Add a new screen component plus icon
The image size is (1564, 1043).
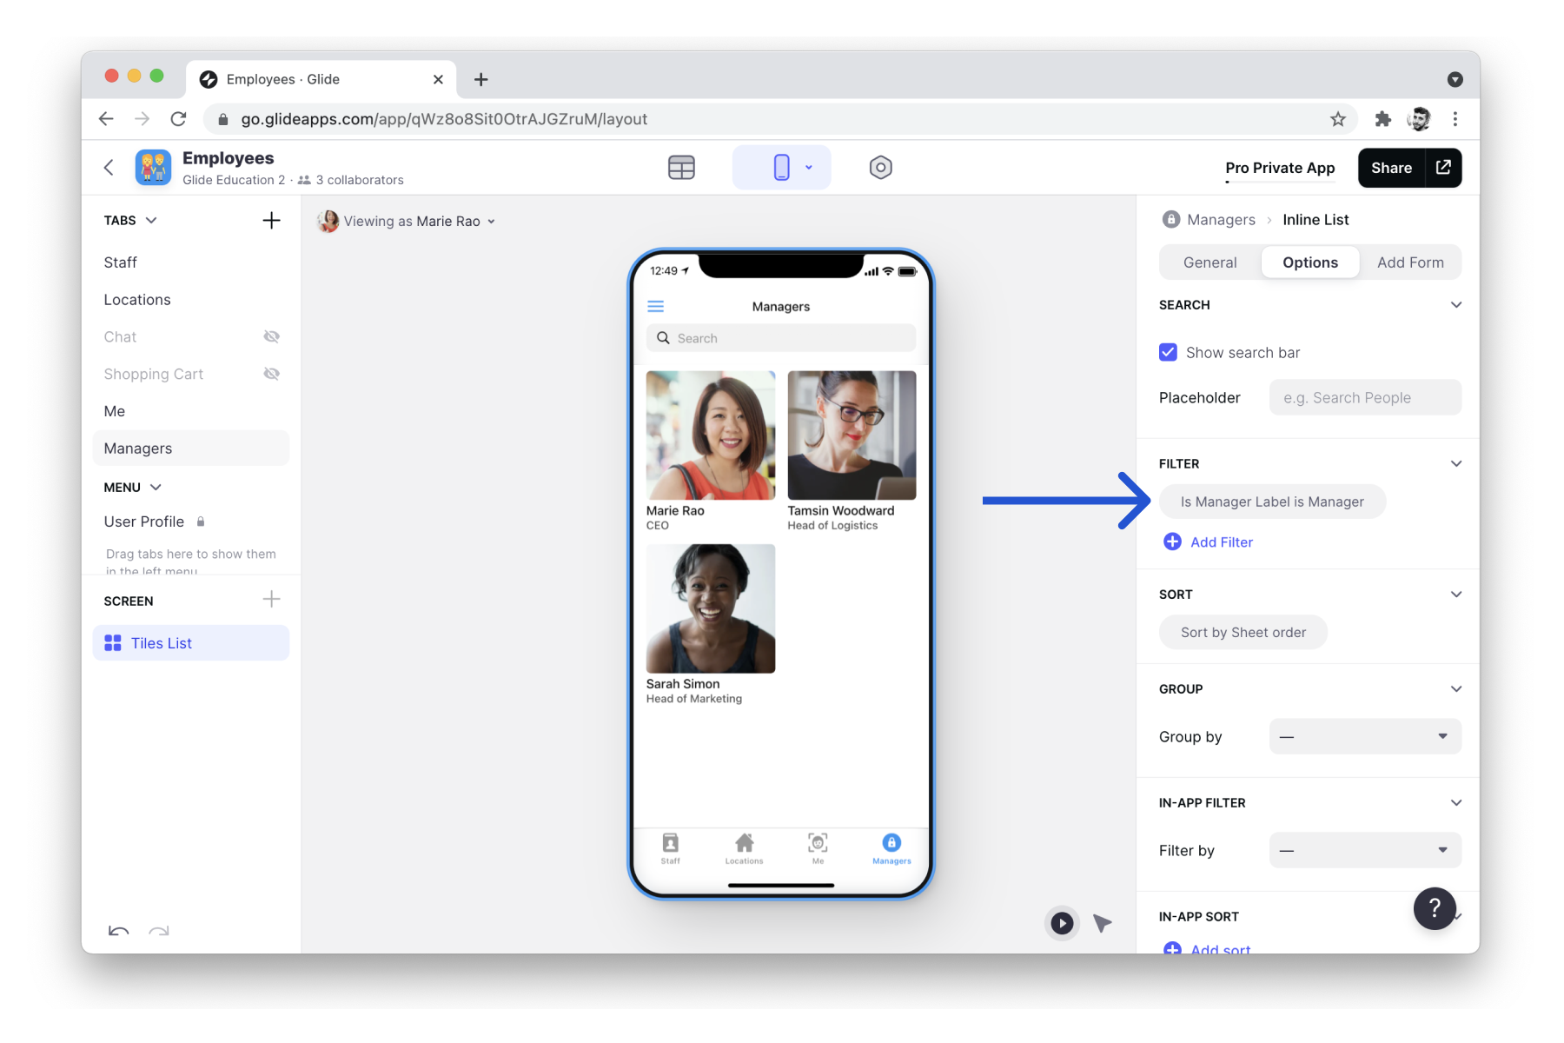[x=271, y=600]
